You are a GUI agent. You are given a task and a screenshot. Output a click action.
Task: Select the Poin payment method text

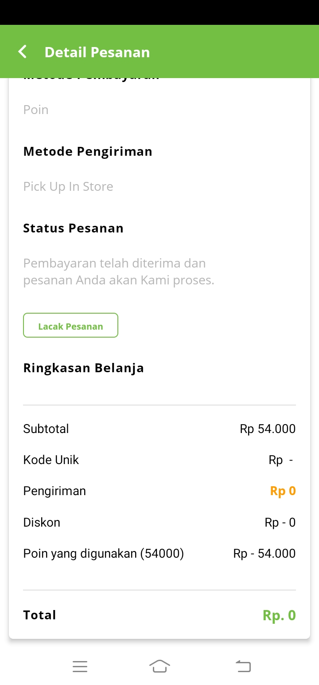tap(36, 110)
